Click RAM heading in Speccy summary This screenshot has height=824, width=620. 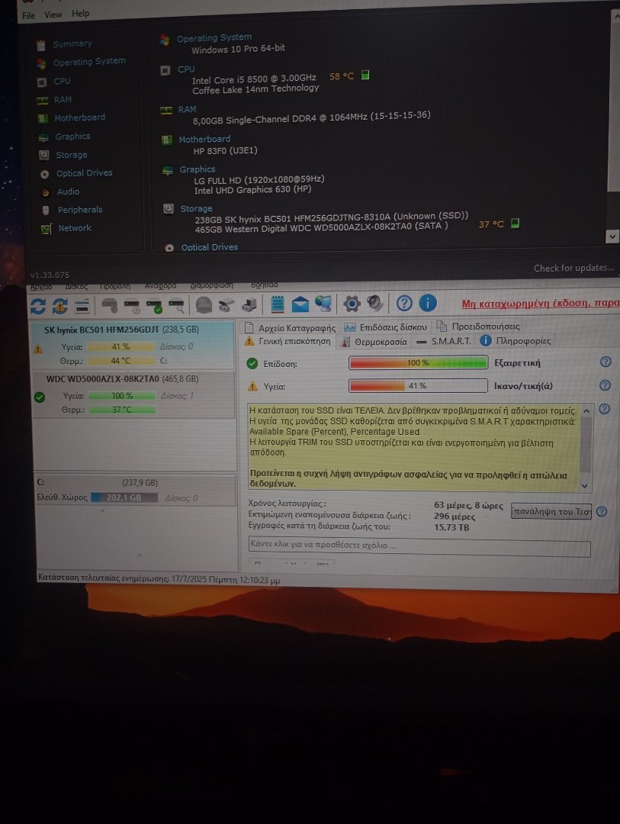(x=187, y=109)
